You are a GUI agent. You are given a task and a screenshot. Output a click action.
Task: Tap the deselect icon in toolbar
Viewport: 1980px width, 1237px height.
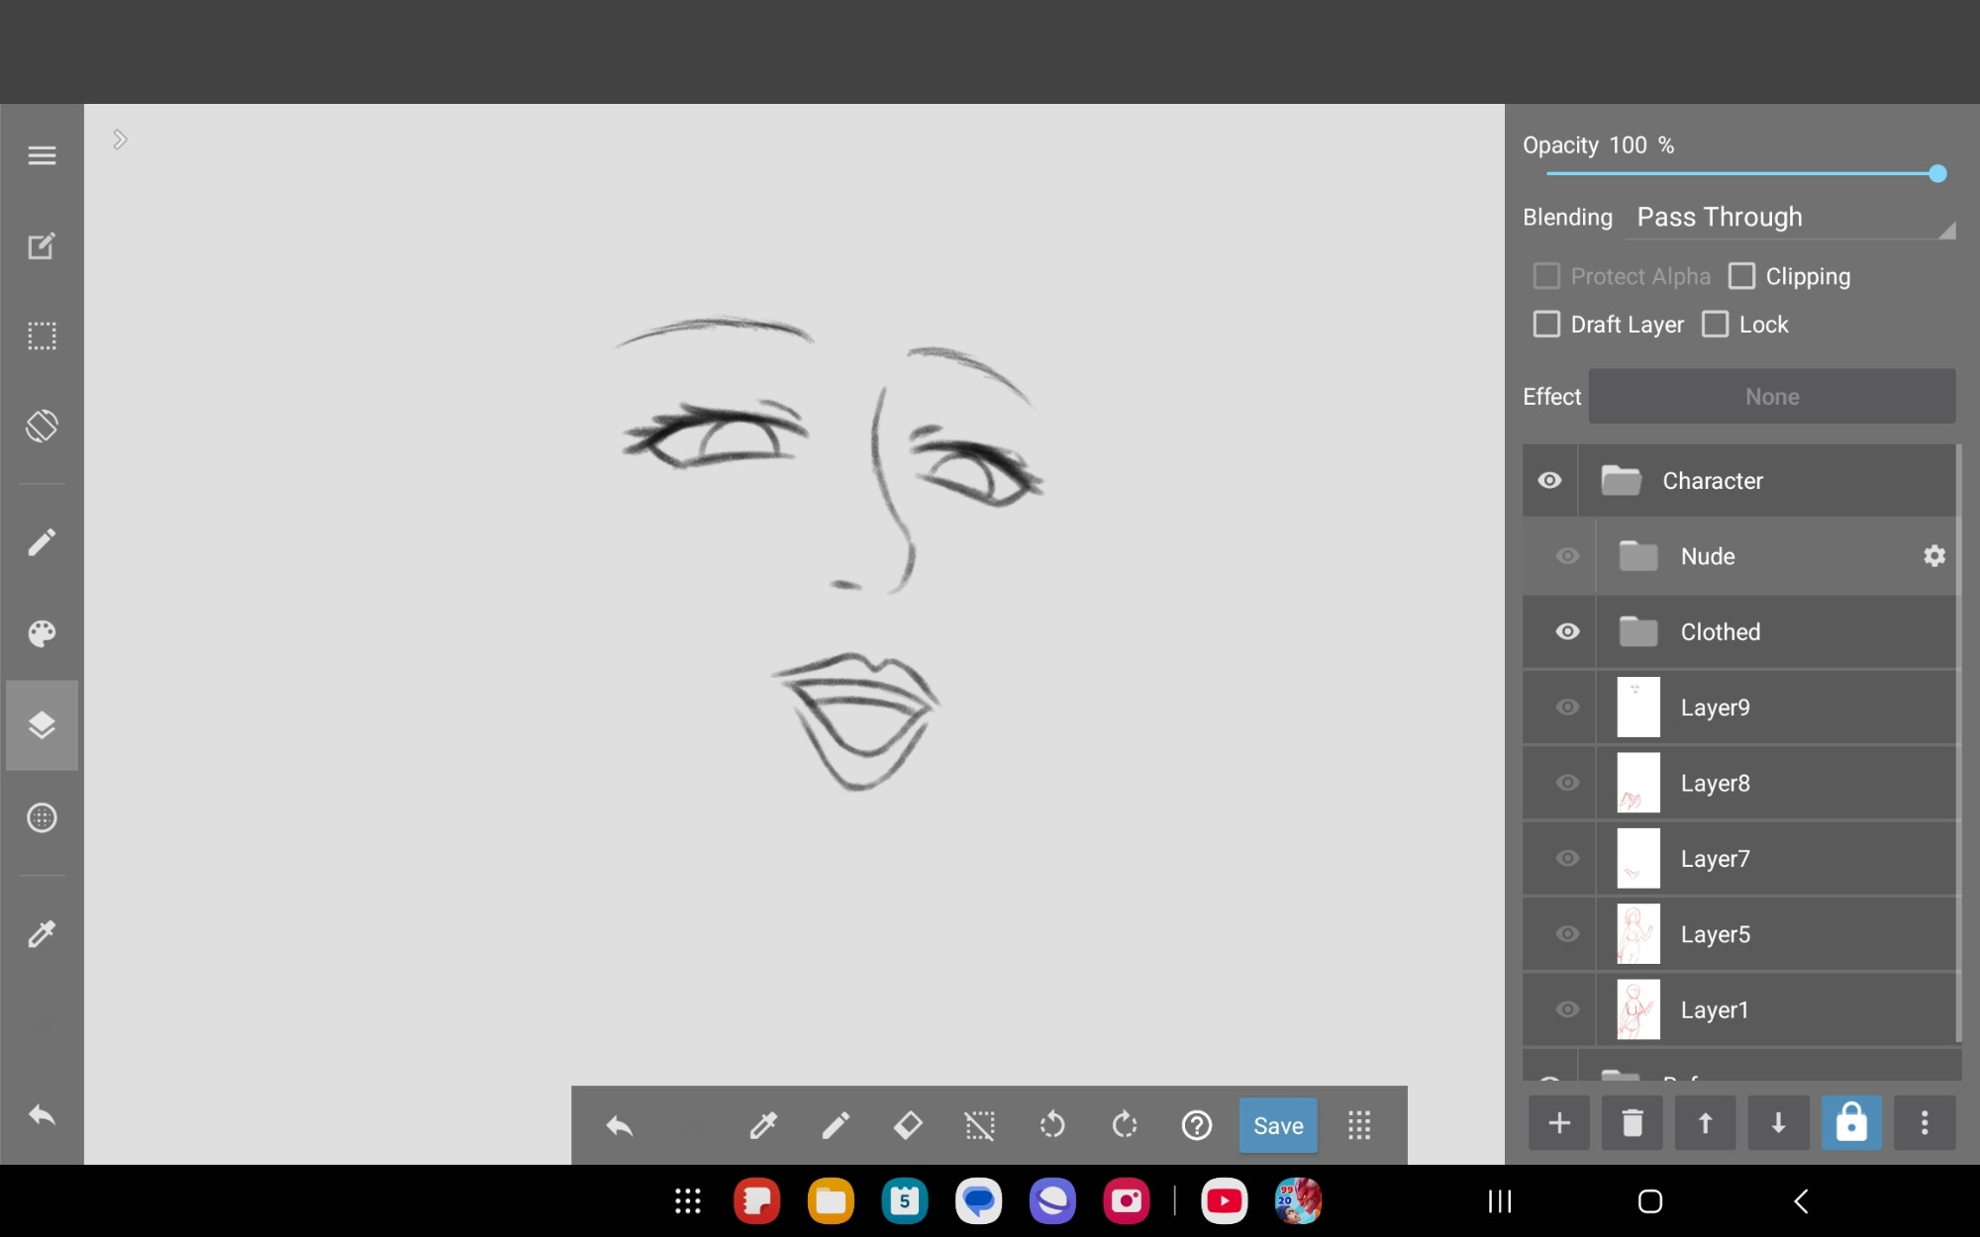tap(980, 1125)
